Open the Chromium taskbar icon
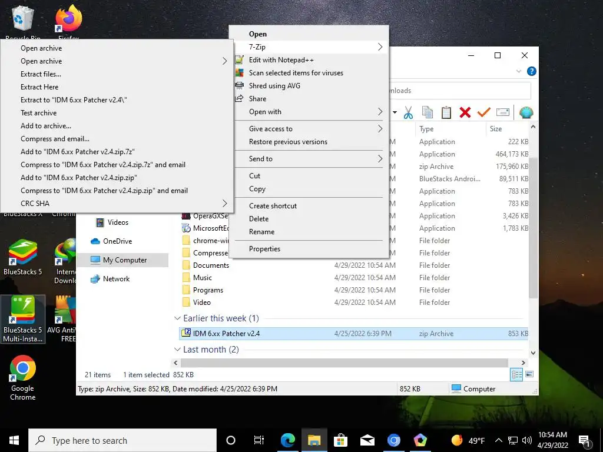Viewport: 603px width, 452px height. coord(393,440)
